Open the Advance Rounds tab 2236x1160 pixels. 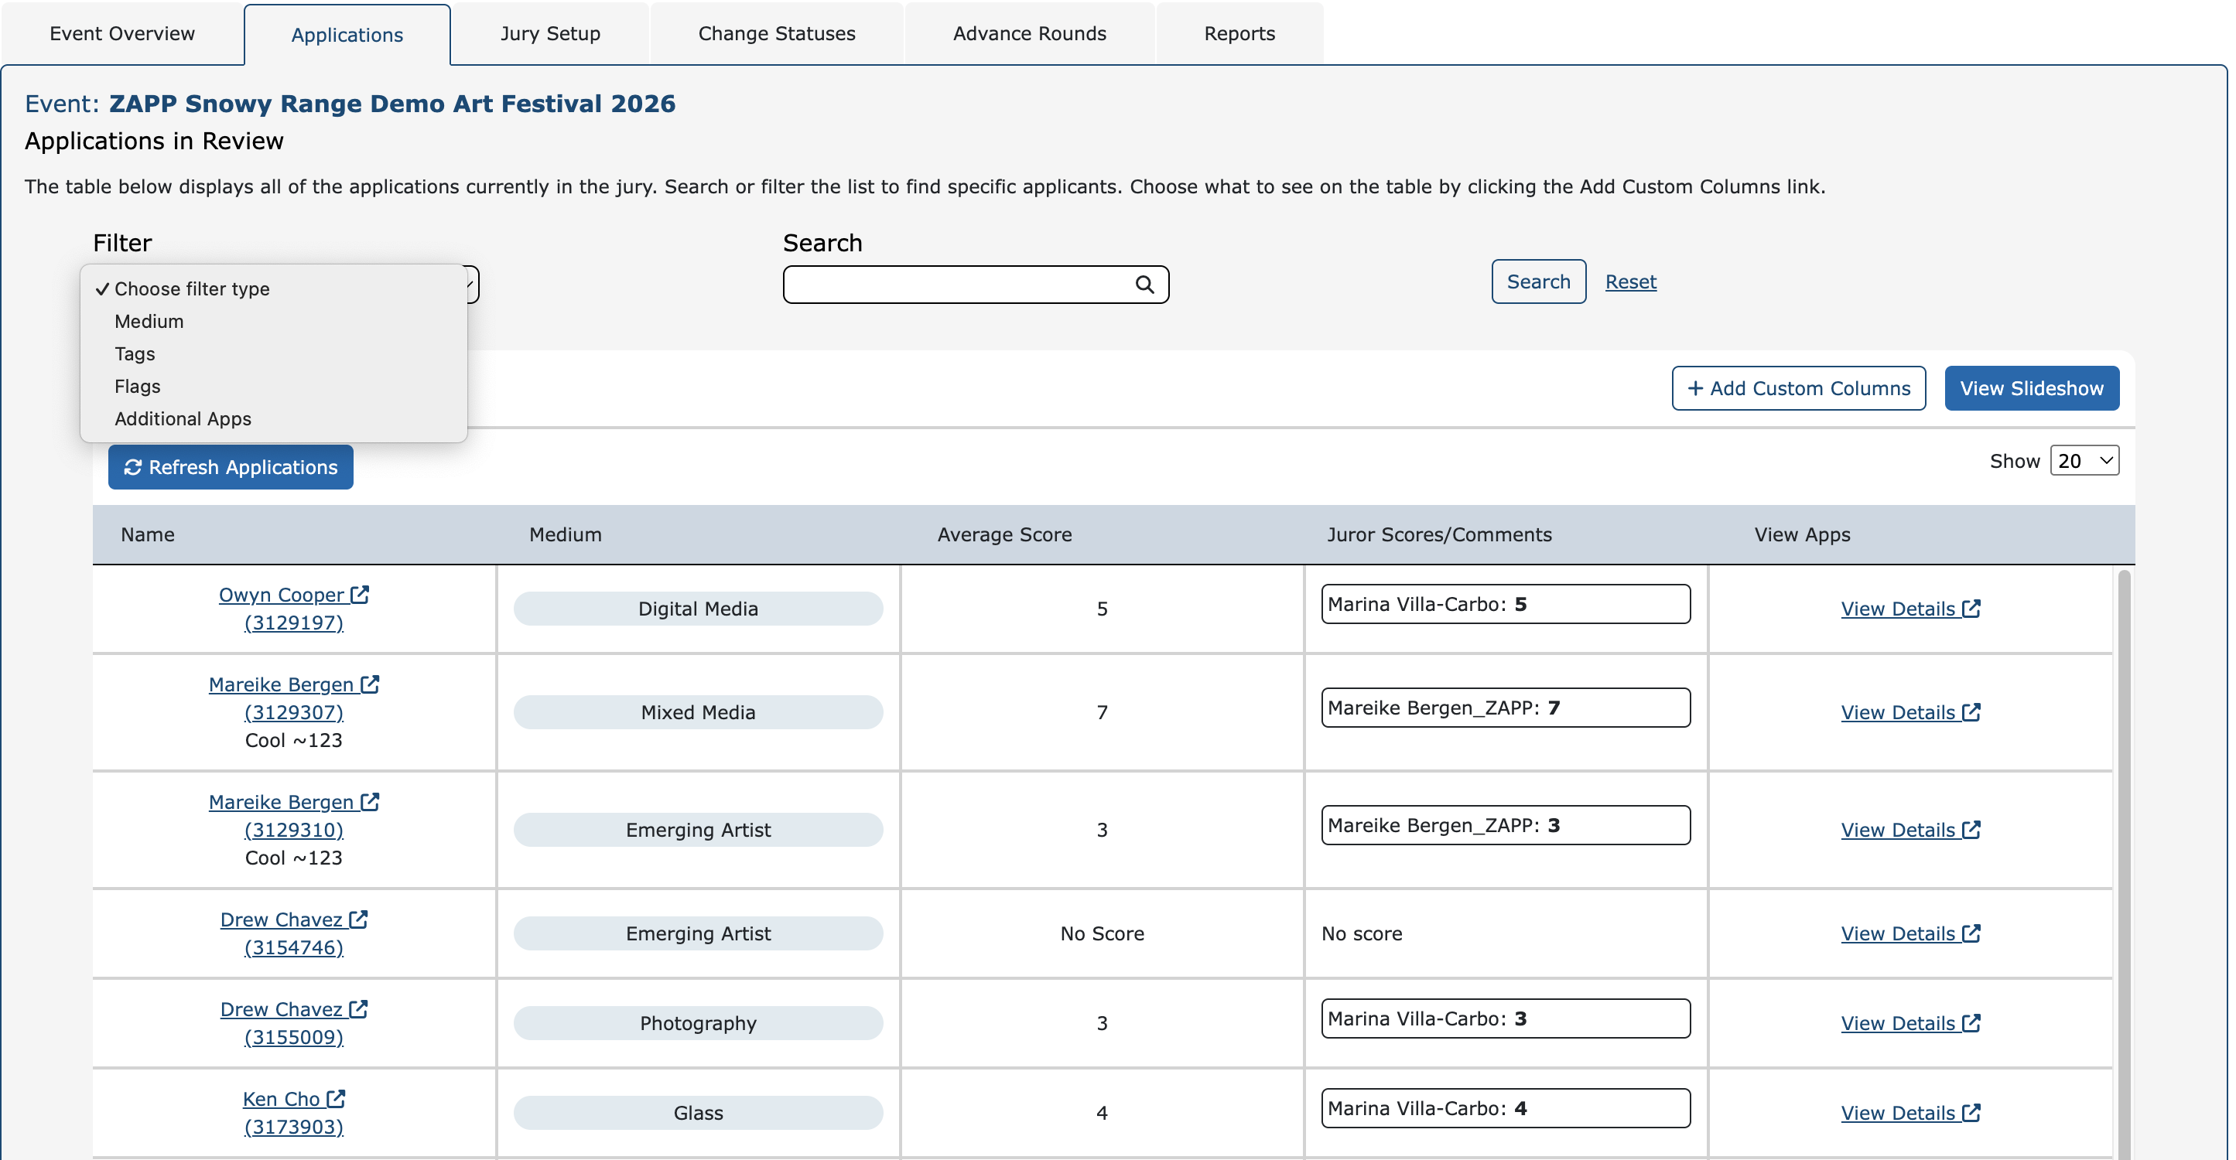click(x=1030, y=33)
